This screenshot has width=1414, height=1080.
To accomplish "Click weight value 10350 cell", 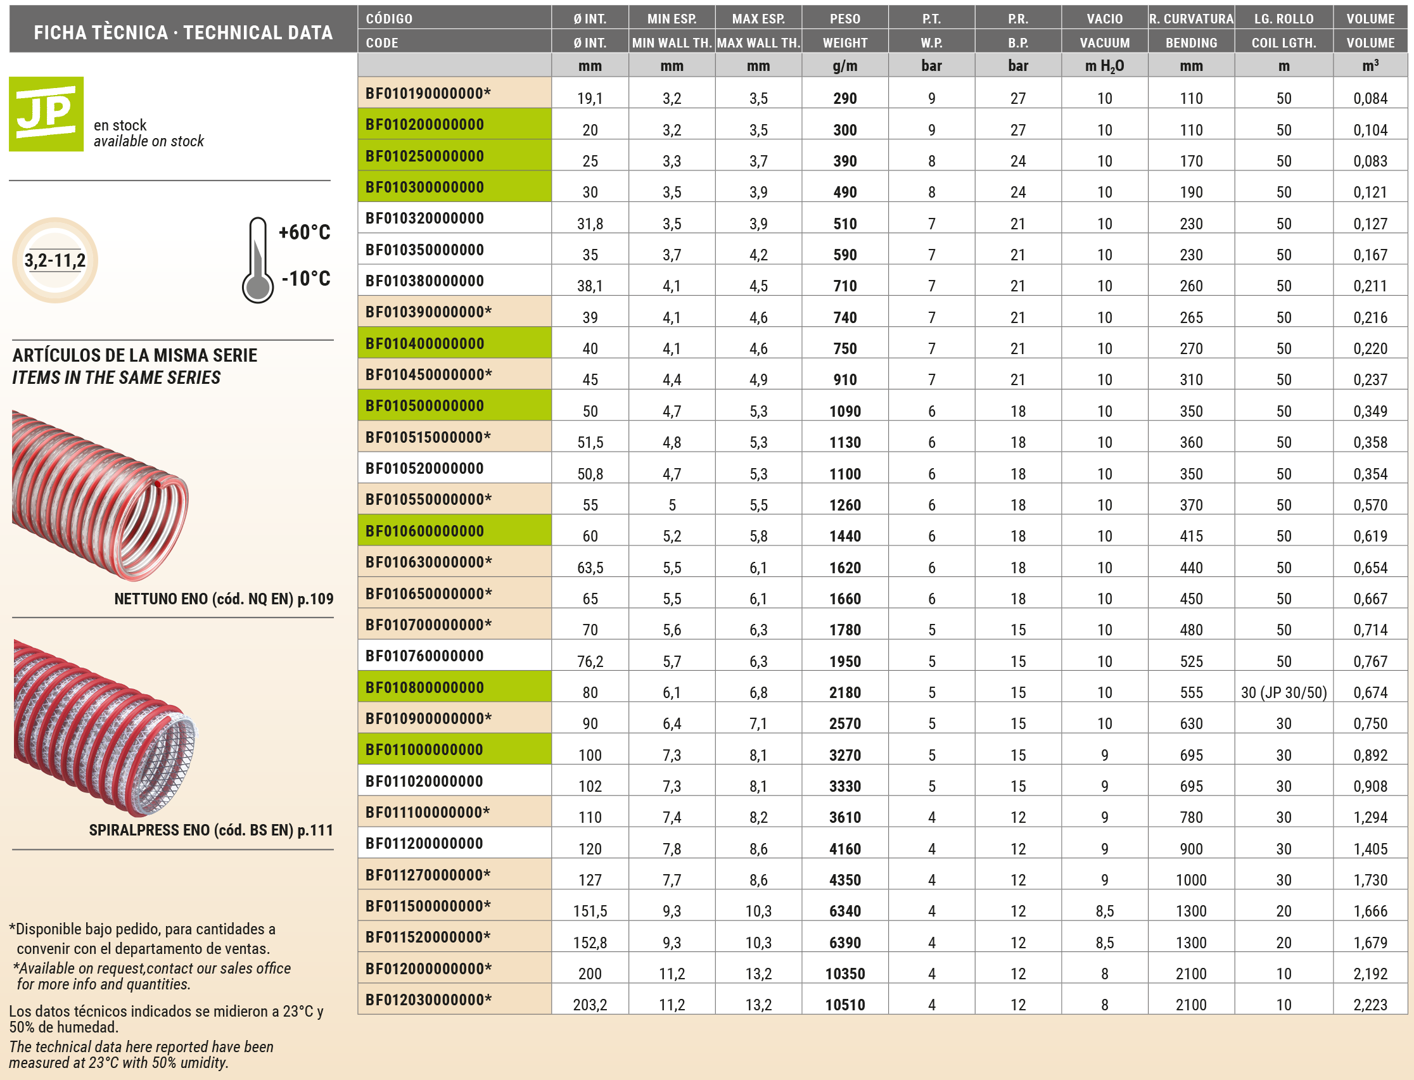I will point(844,974).
